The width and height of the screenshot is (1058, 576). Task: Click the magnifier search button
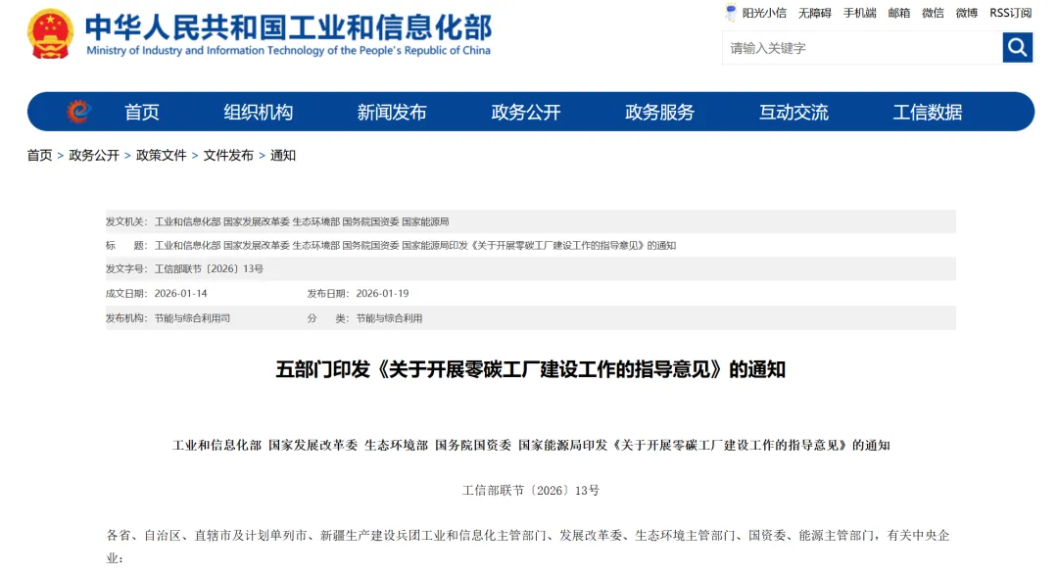click(1017, 47)
